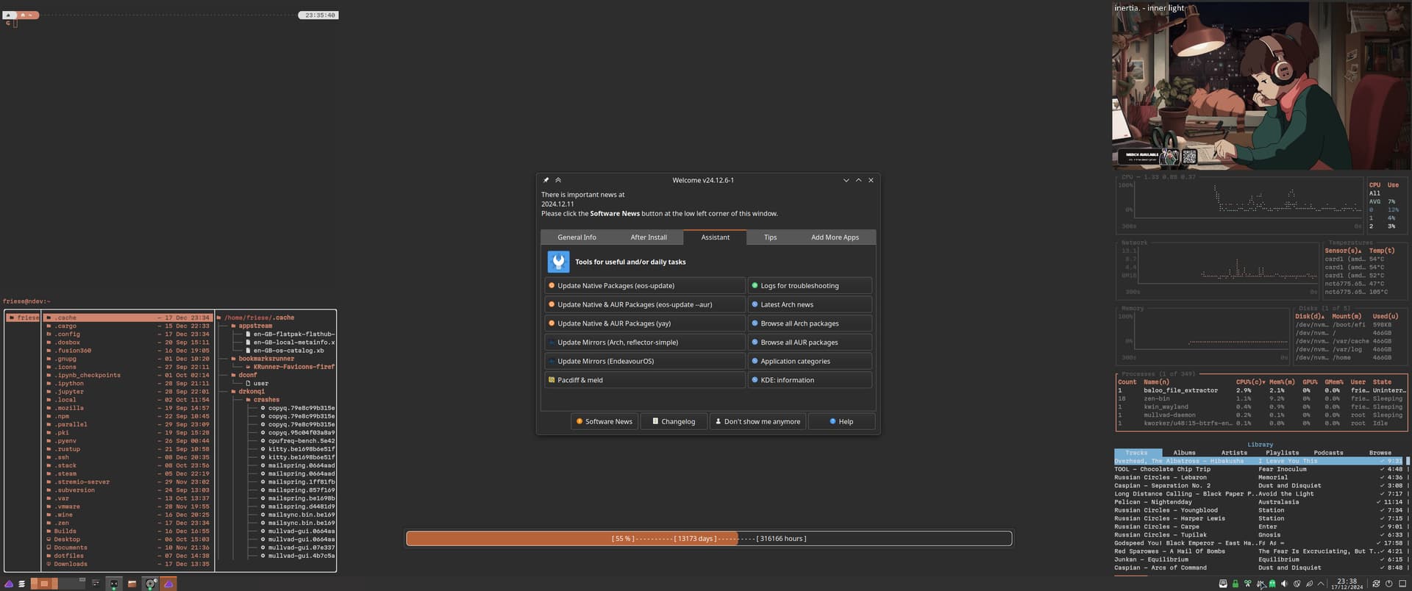
Task: Open the Tips tab
Action: tap(770, 237)
